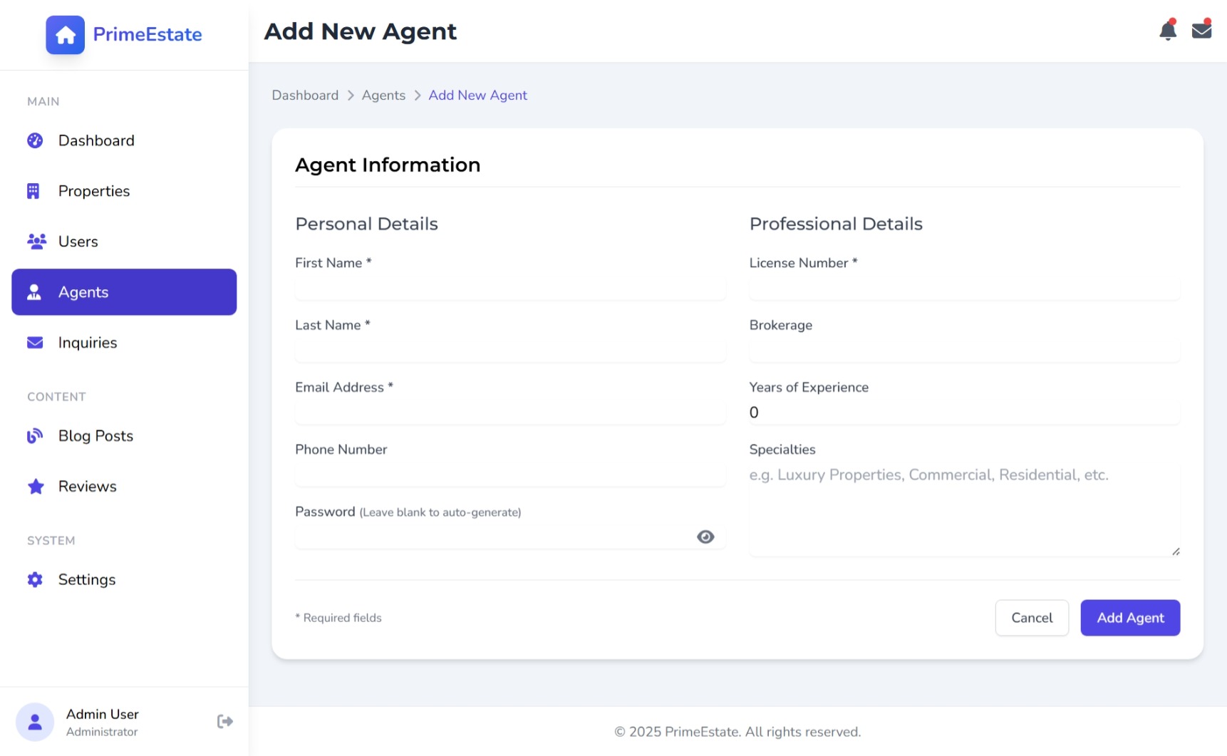
Task: Click the Admin User avatar icon
Action: pyautogui.click(x=35, y=722)
